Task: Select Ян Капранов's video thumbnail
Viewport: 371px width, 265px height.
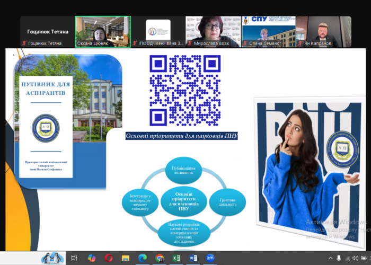Action: [323, 31]
